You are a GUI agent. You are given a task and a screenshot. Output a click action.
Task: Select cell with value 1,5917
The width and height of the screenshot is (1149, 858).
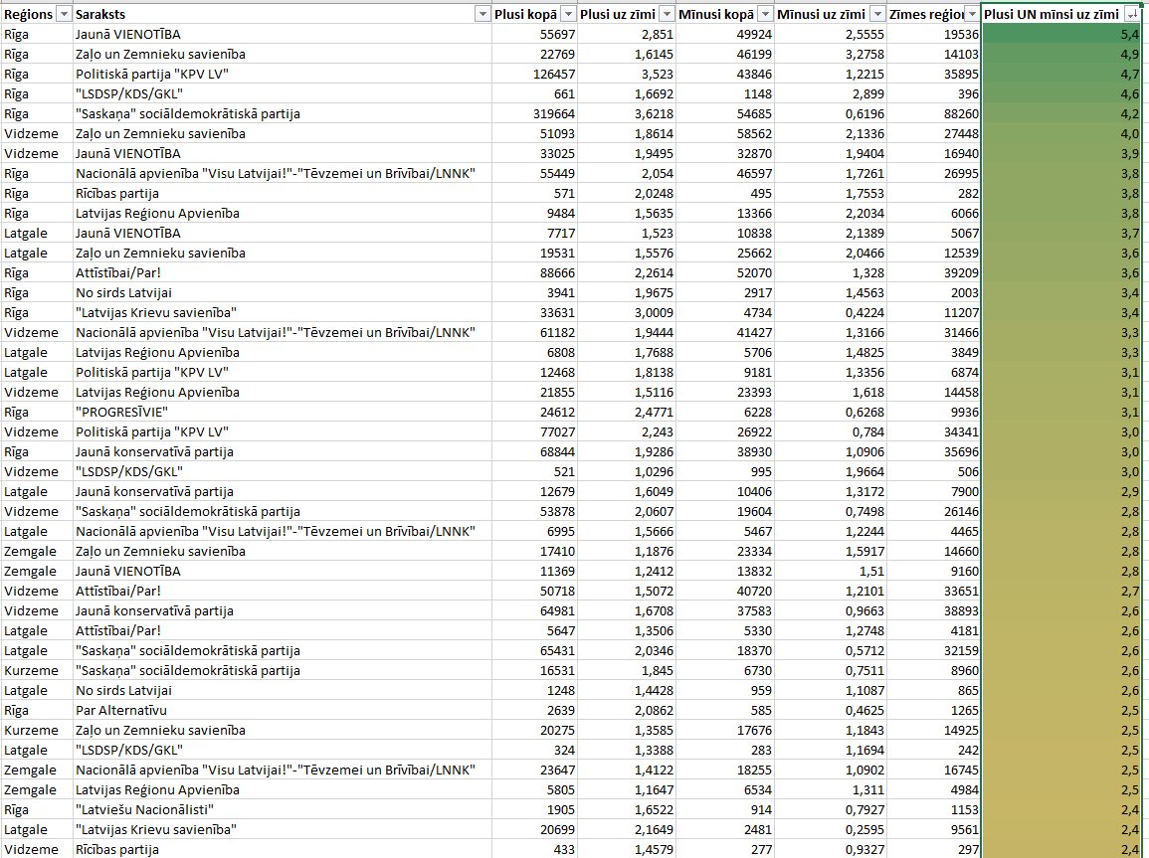tap(831, 551)
